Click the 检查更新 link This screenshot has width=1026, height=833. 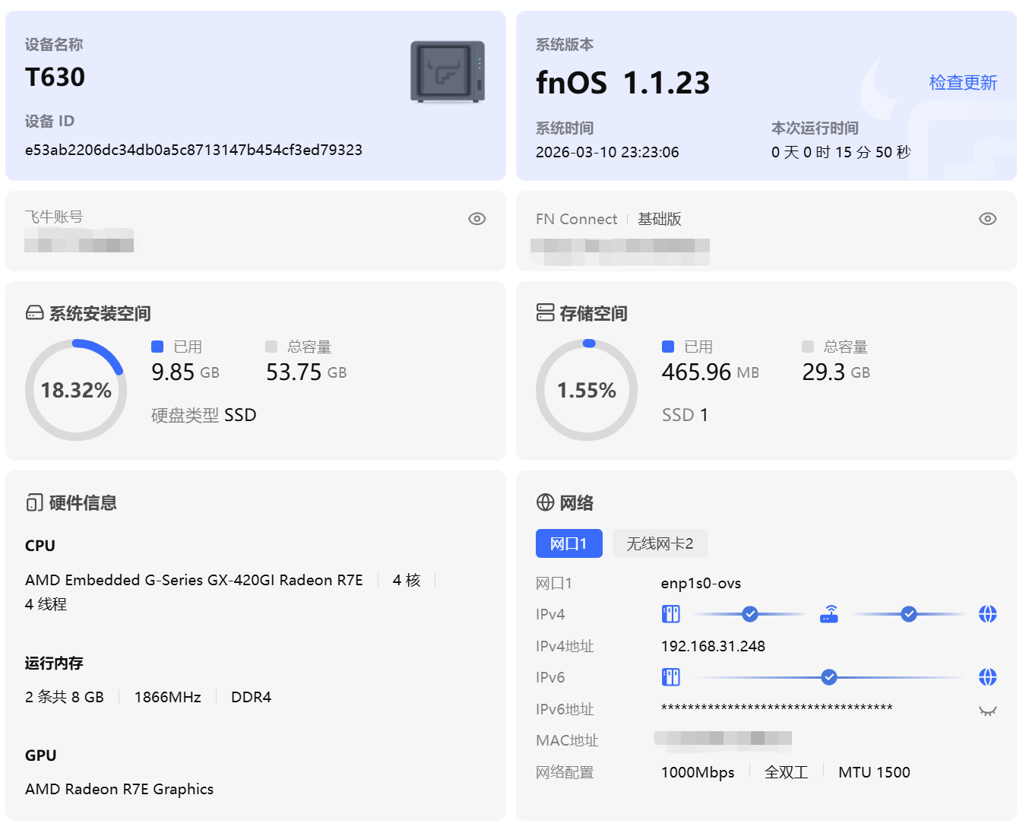coord(962,83)
